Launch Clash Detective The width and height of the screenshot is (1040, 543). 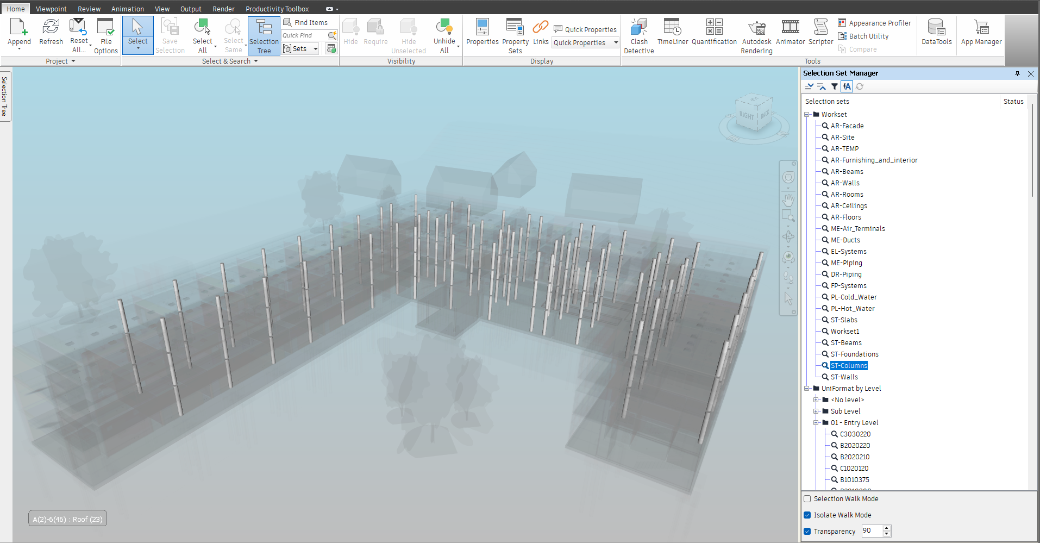click(x=639, y=35)
